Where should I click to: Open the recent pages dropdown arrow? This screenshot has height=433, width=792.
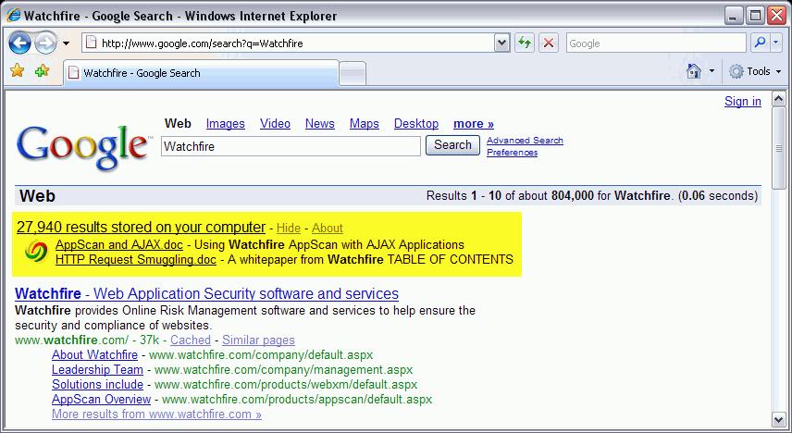pyautogui.click(x=67, y=43)
